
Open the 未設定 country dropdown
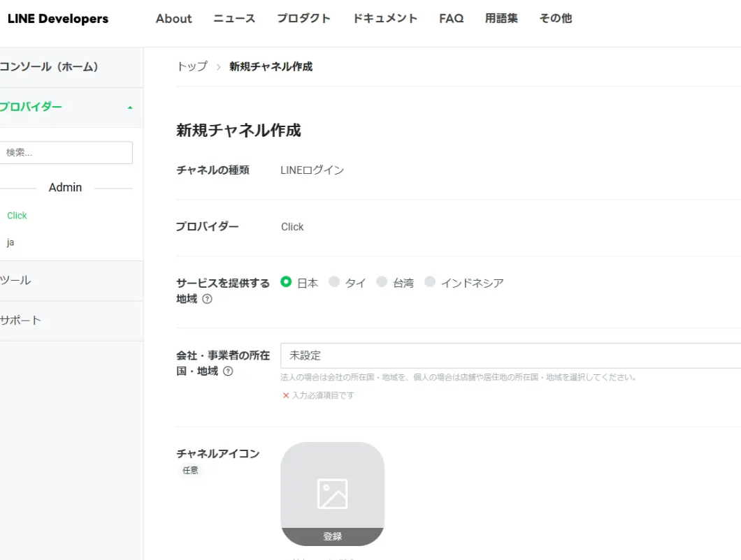coord(510,355)
